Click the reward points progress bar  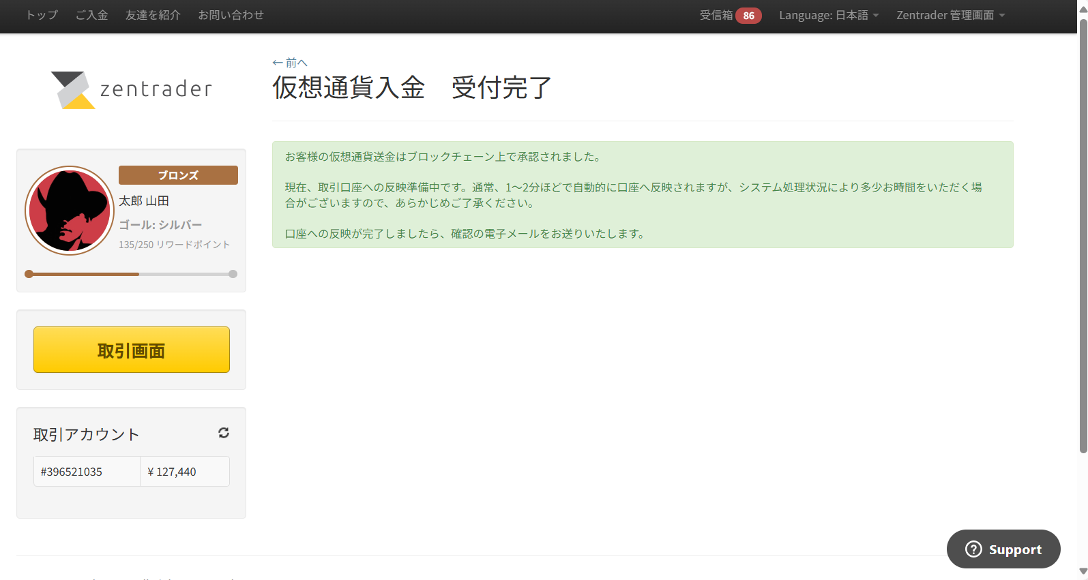(x=131, y=274)
